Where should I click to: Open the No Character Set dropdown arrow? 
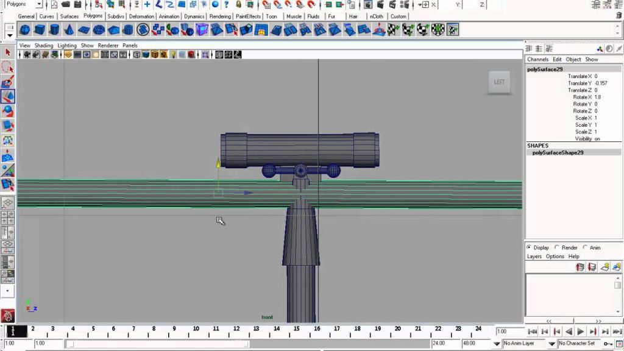pyautogui.click(x=551, y=344)
